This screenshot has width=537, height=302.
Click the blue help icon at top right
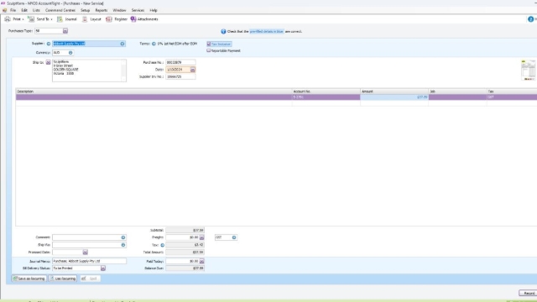(530, 19)
